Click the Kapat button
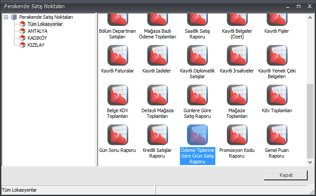The image size is (316, 196). [x=286, y=175]
